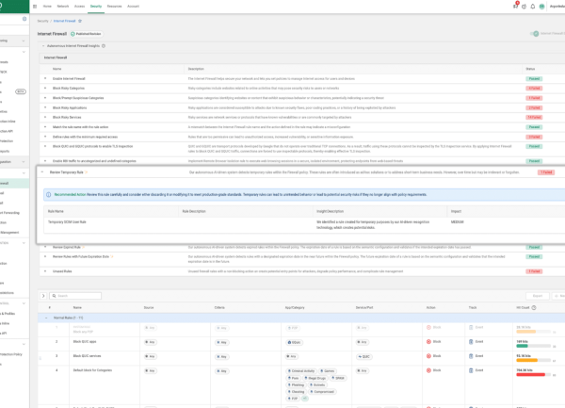The height and width of the screenshot is (408, 565).
Task: Expand the Review Expired Rule row
Action: (45, 247)
